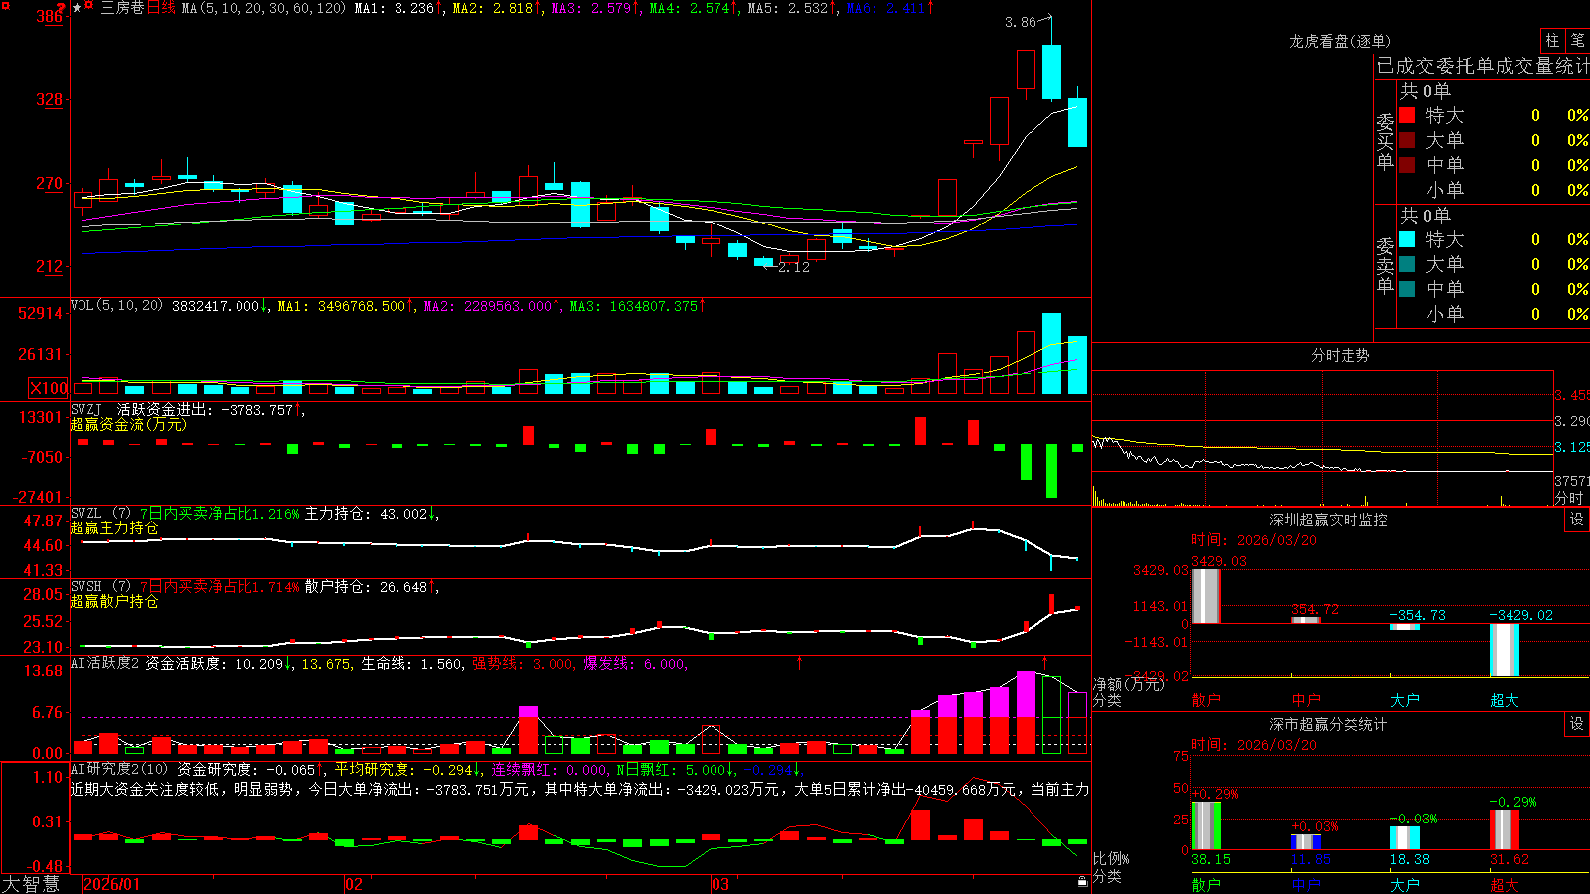Click the 大智慧 logo in the bottom corner
Viewport: 1590px width, 894px height.
(31, 884)
